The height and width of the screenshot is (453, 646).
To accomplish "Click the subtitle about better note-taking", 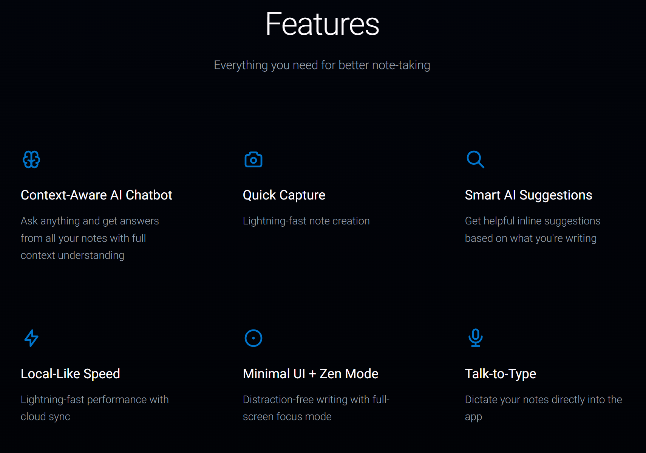I will coord(322,65).
